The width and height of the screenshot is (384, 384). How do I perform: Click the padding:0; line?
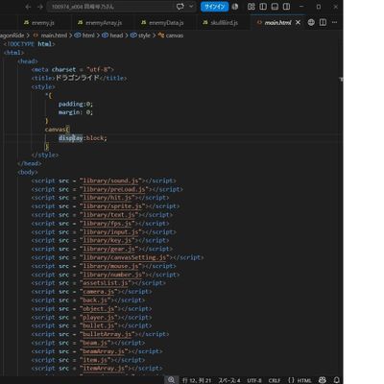pos(76,104)
